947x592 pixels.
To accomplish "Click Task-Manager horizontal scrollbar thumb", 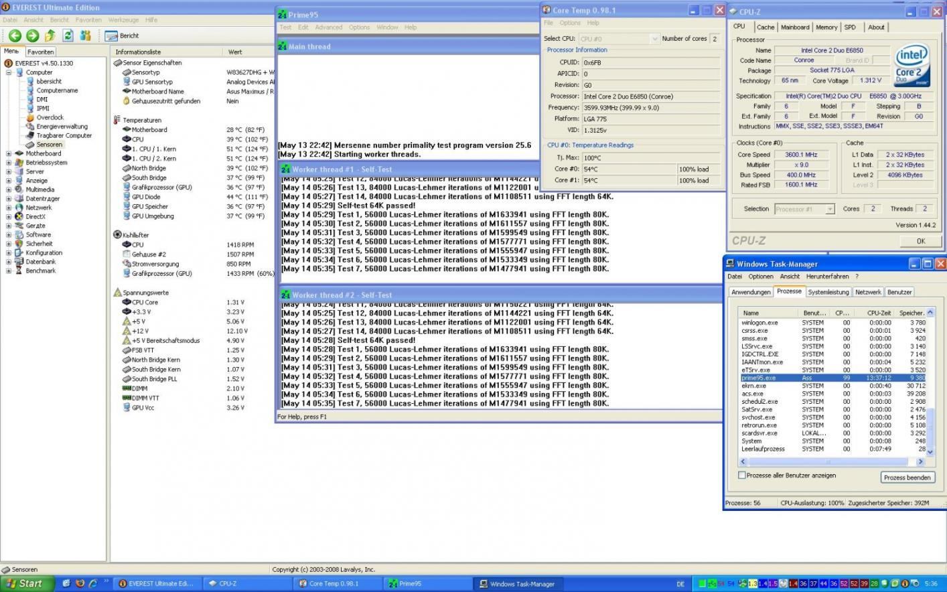I will coord(828,461).
